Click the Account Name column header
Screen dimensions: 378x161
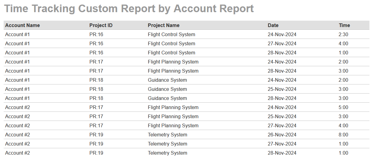[x=23, y=26]
